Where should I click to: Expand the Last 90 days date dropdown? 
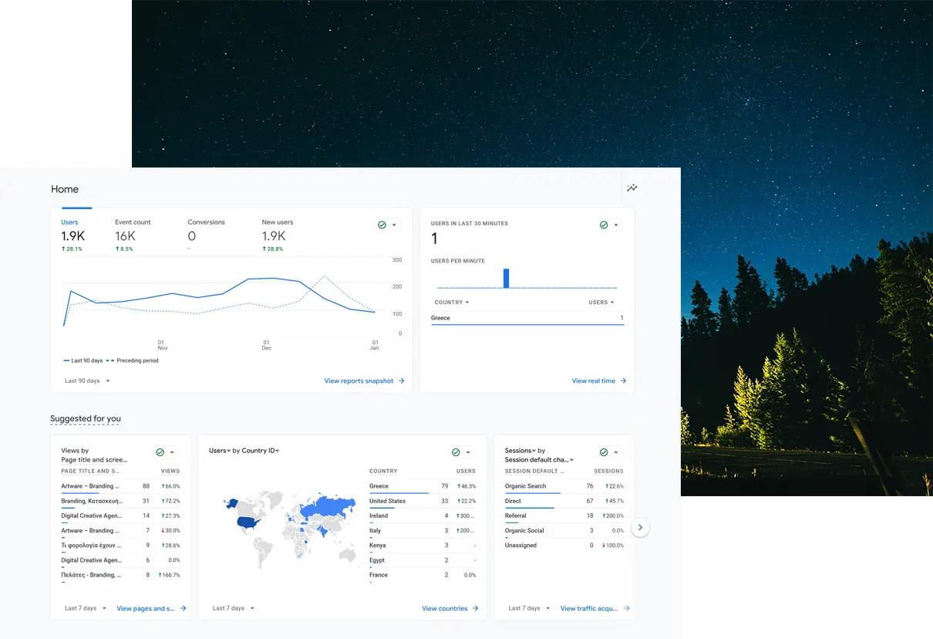click(x=87, y=381)
